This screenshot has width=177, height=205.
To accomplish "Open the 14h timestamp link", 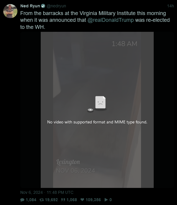I will pos(171,6).
